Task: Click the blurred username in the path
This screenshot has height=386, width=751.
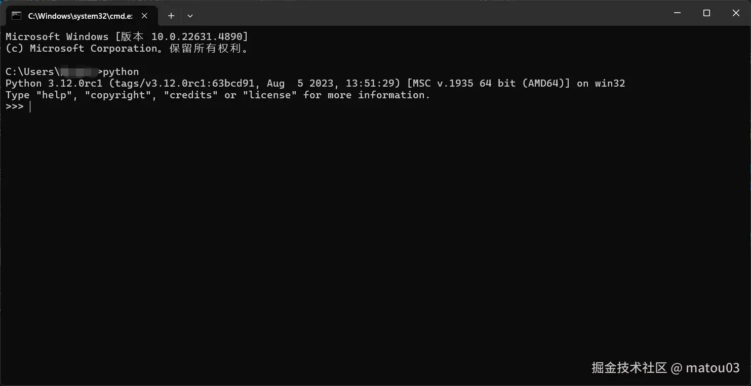Action: [x=79, y=72]
